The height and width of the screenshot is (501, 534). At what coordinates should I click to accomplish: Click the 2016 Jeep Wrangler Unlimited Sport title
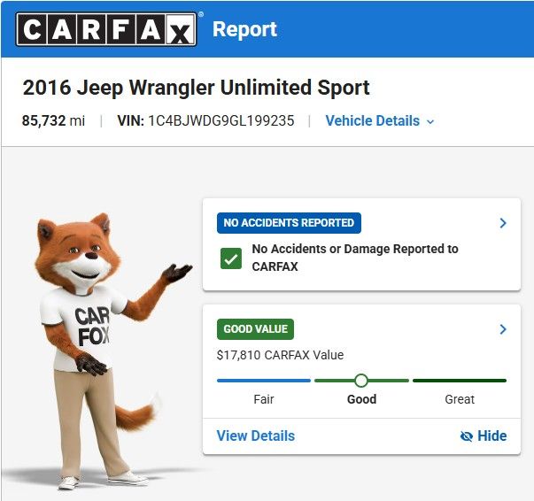tap(197, 88)
